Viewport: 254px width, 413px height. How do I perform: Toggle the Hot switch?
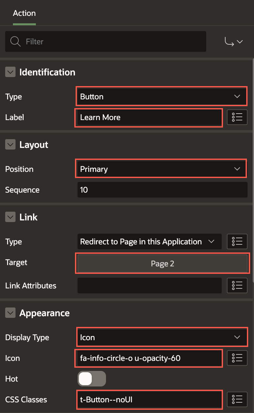click(91, 379)
